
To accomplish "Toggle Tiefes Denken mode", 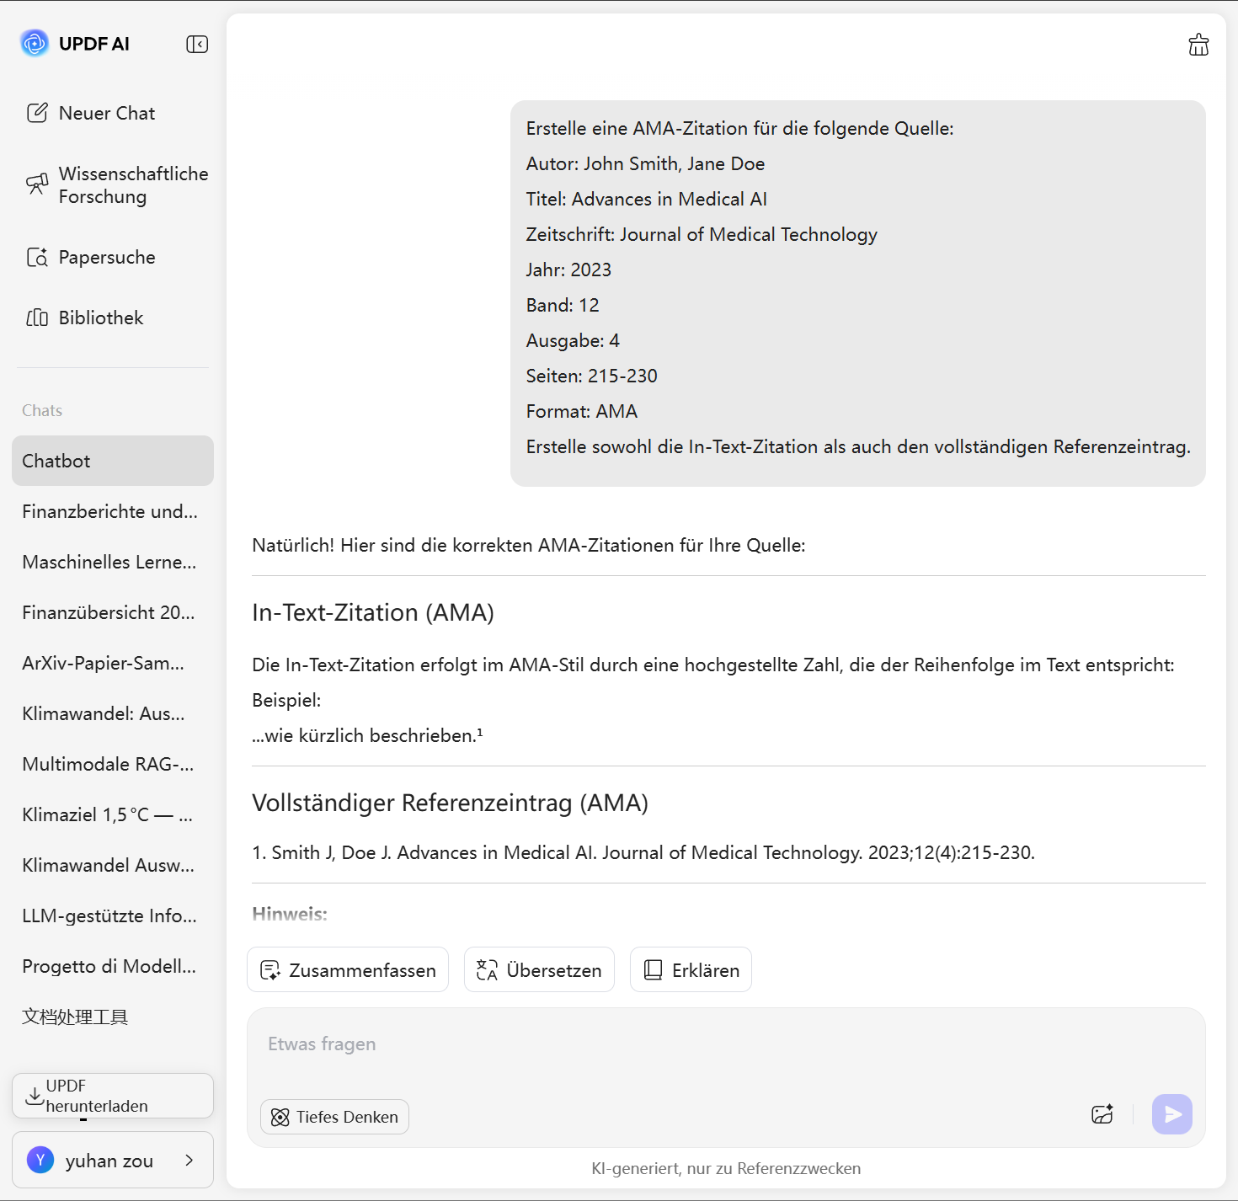I will click(x=334, y=1117).
